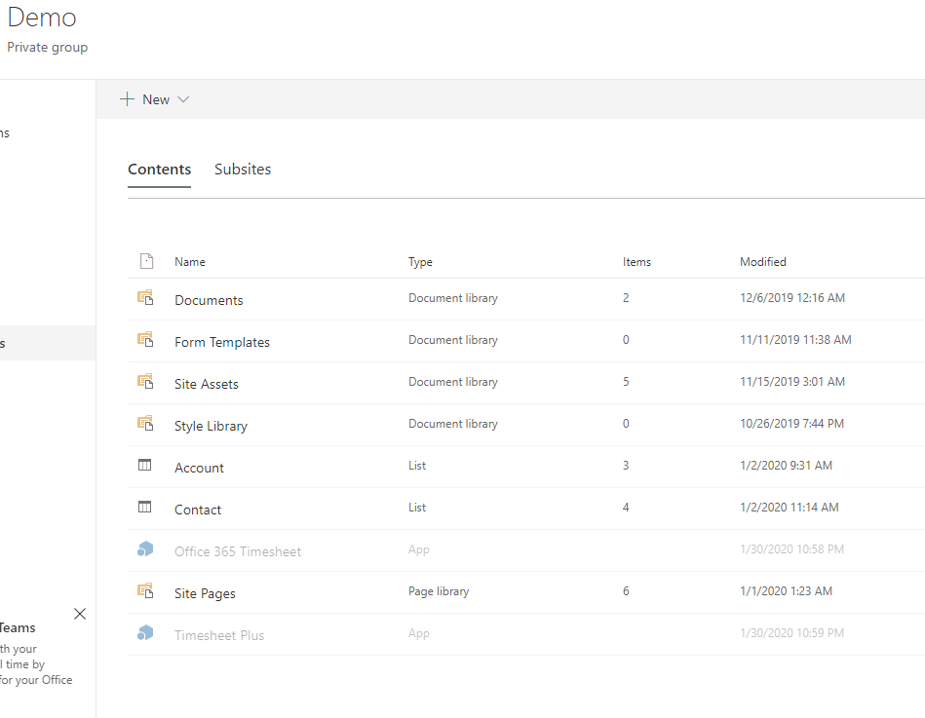
Task: Open the Site Assets library
Action: click(207, 384)
